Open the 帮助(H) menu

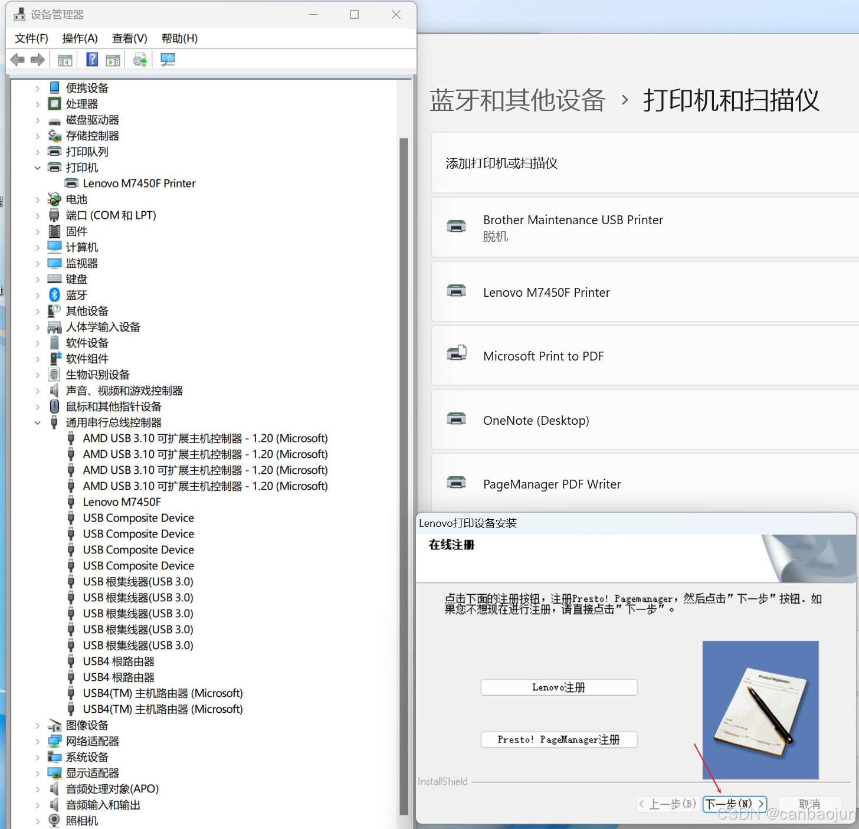[179, 38]
